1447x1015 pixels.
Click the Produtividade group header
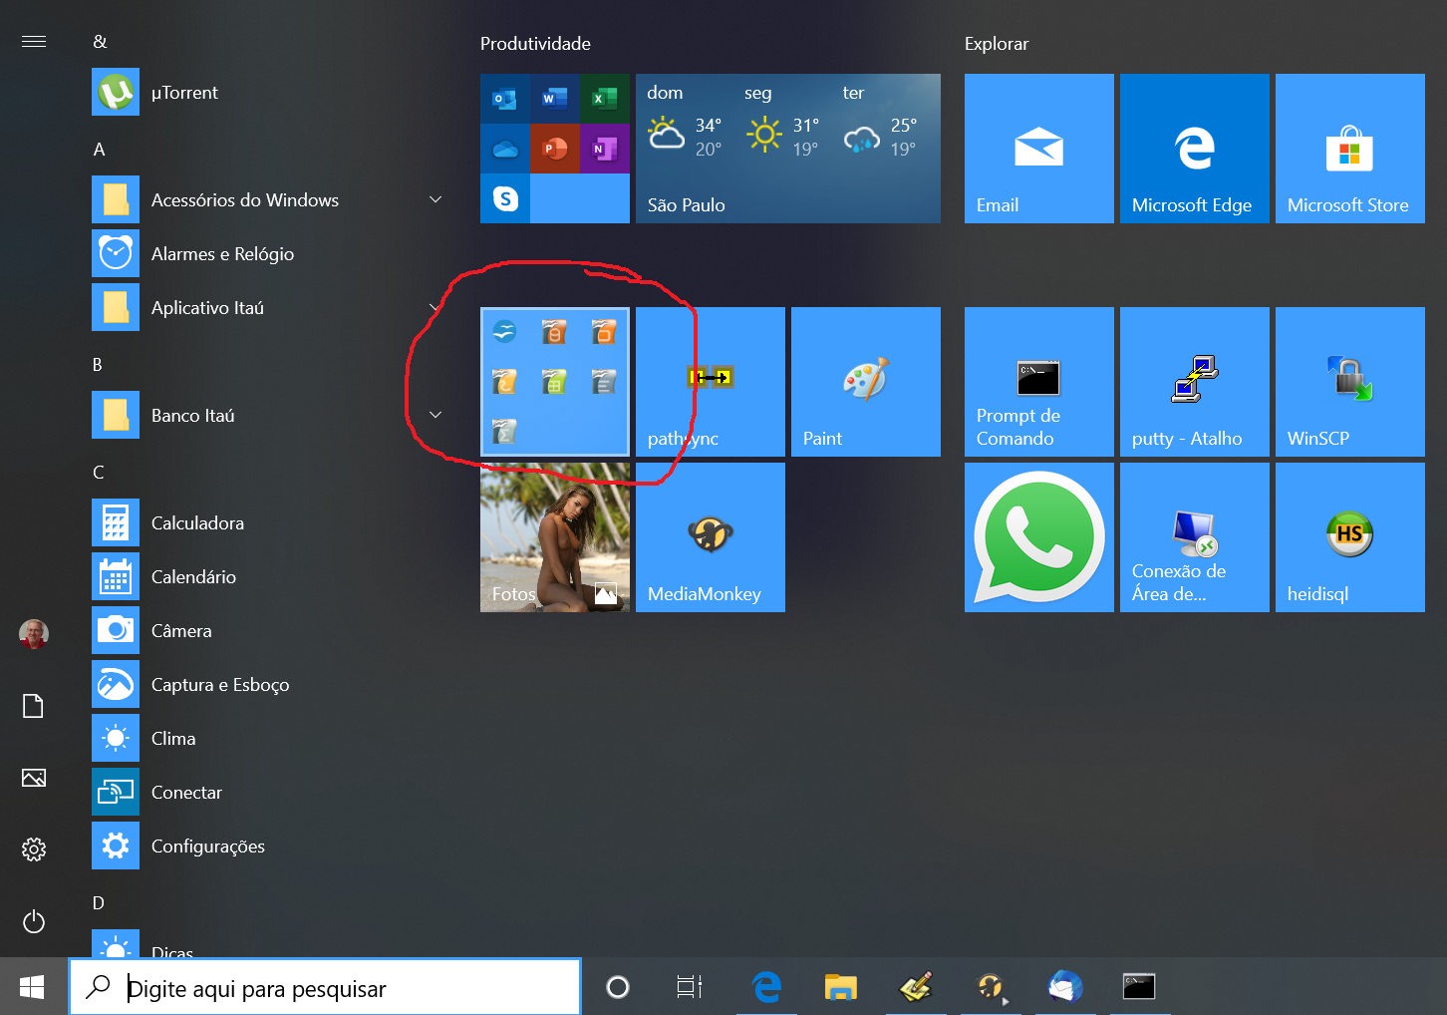click(x=535, y=44)
